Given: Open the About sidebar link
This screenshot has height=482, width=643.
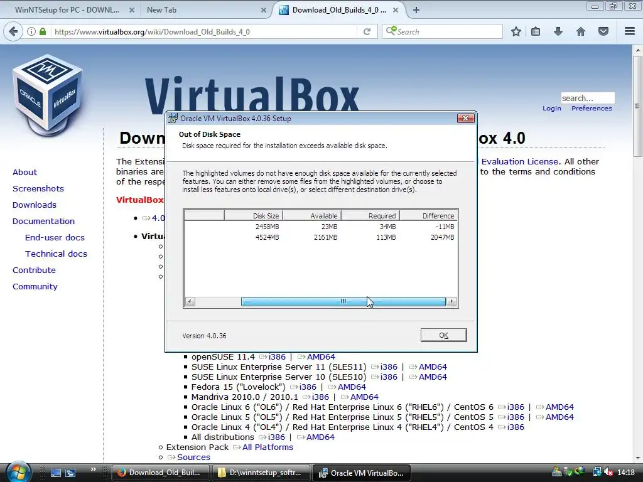Looking at the screenshot, I should tap(24, 172).
